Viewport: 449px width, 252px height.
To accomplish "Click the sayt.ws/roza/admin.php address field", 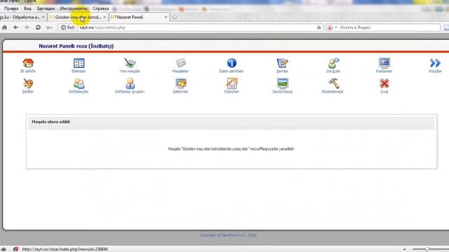I will [x=196, y=27].
